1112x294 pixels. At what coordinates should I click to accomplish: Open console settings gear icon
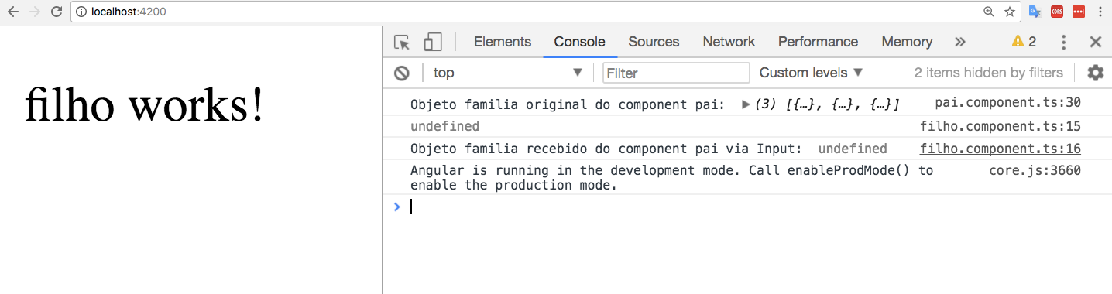1095,73
